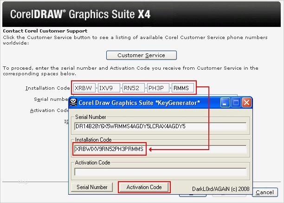This screenshot has height=203, width=284.
Task: Click the 'DarkL0rd/AGAiN (c) 2008' credit text
Action: pos(220,189)
